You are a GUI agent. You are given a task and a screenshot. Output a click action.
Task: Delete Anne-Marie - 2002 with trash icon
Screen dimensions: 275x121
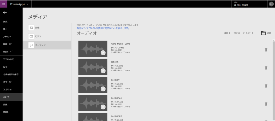(x=266, y=50)
